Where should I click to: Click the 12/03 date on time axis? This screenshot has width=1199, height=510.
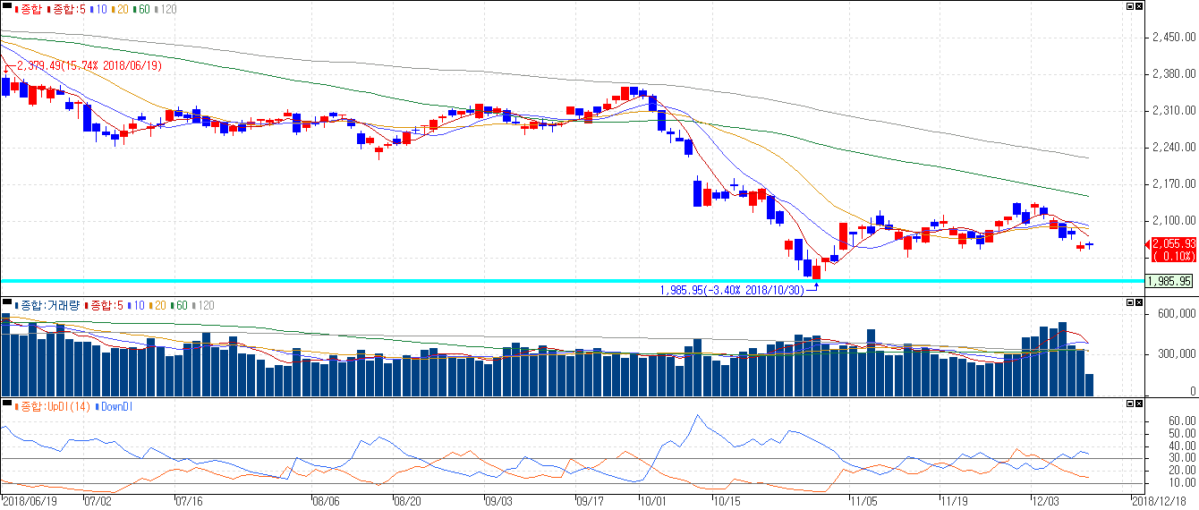[1046, 502]
